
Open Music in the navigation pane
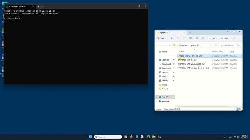coord(163,76)
